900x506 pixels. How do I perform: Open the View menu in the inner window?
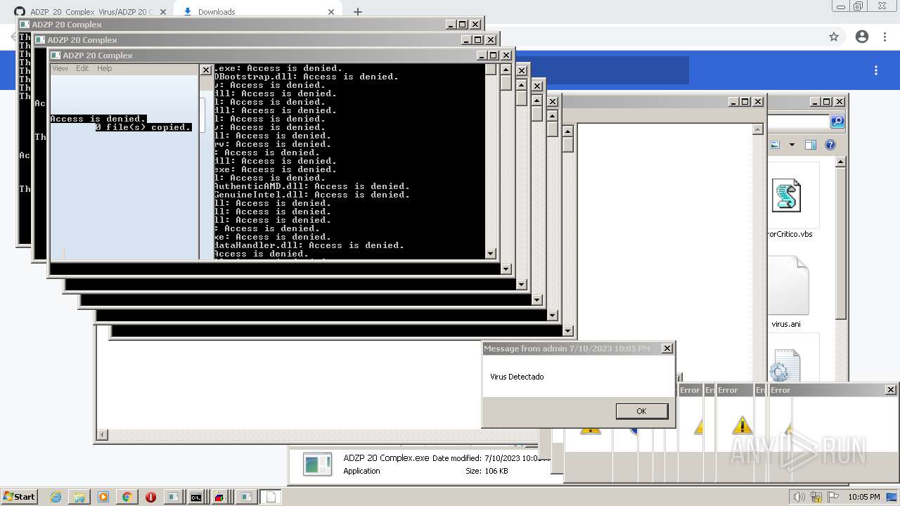(x=60, y=68)
